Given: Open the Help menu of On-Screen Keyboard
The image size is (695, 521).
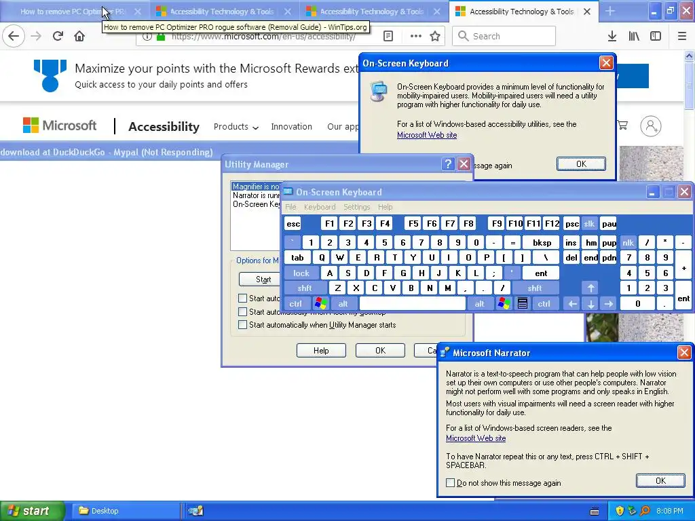Looking at the screenshot, I should click(x=386, y=207).
